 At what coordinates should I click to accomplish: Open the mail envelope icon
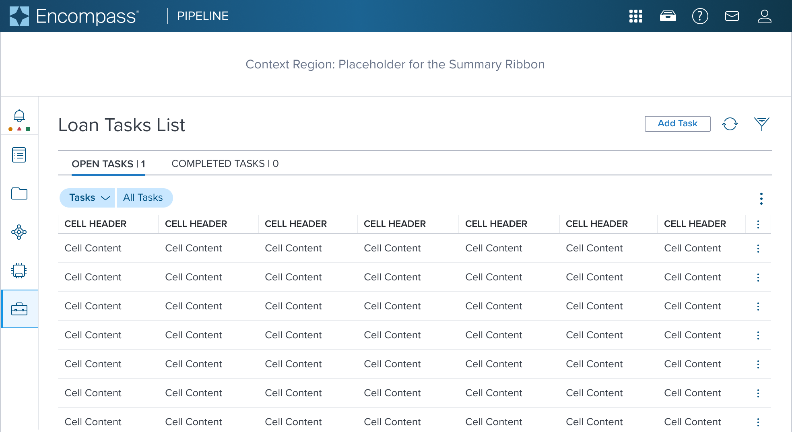pyautogui.click(x=732, y=16)
